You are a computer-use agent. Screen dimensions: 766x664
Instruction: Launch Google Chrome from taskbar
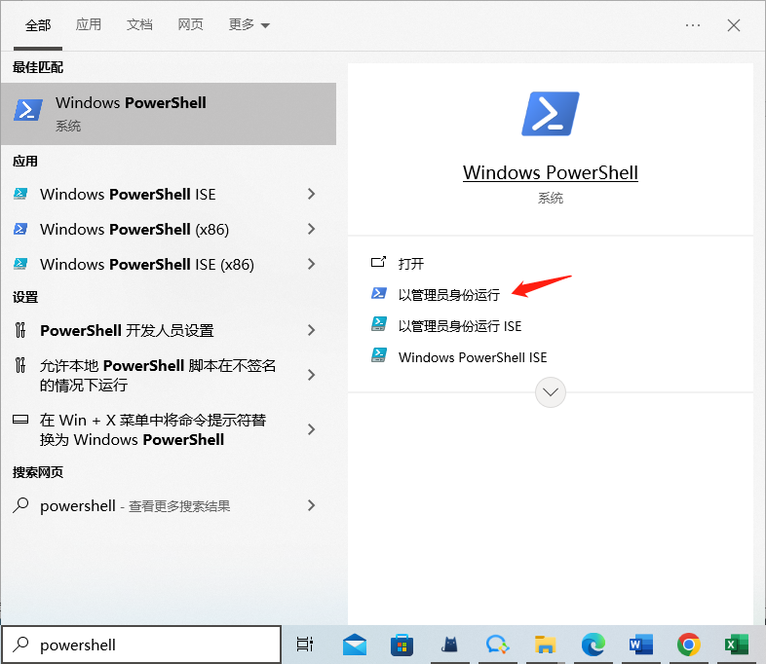click(689, 645)
